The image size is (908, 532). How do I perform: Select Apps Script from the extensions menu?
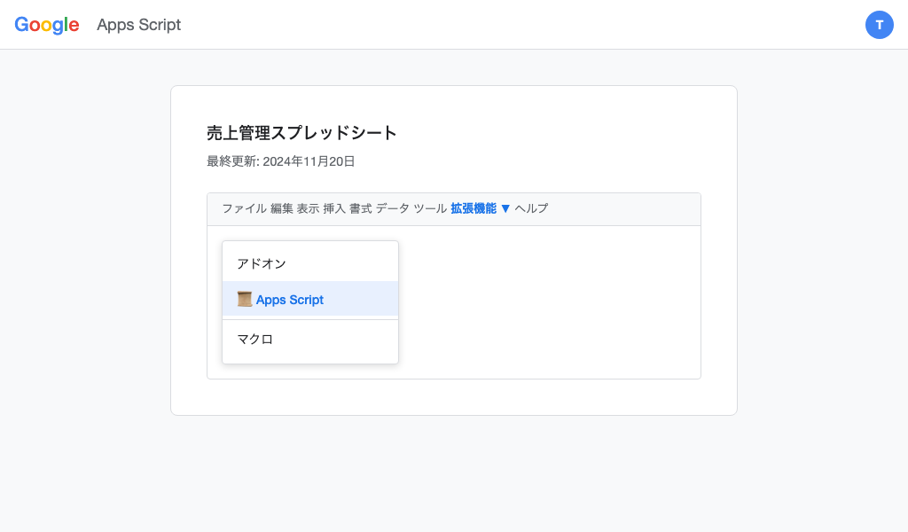[x=289, y=299]
